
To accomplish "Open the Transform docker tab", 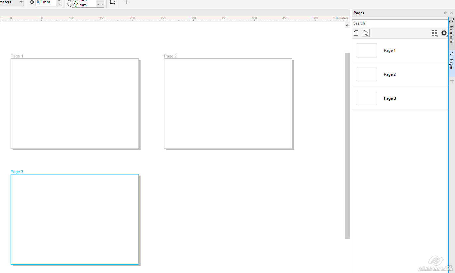I will 452,32.
